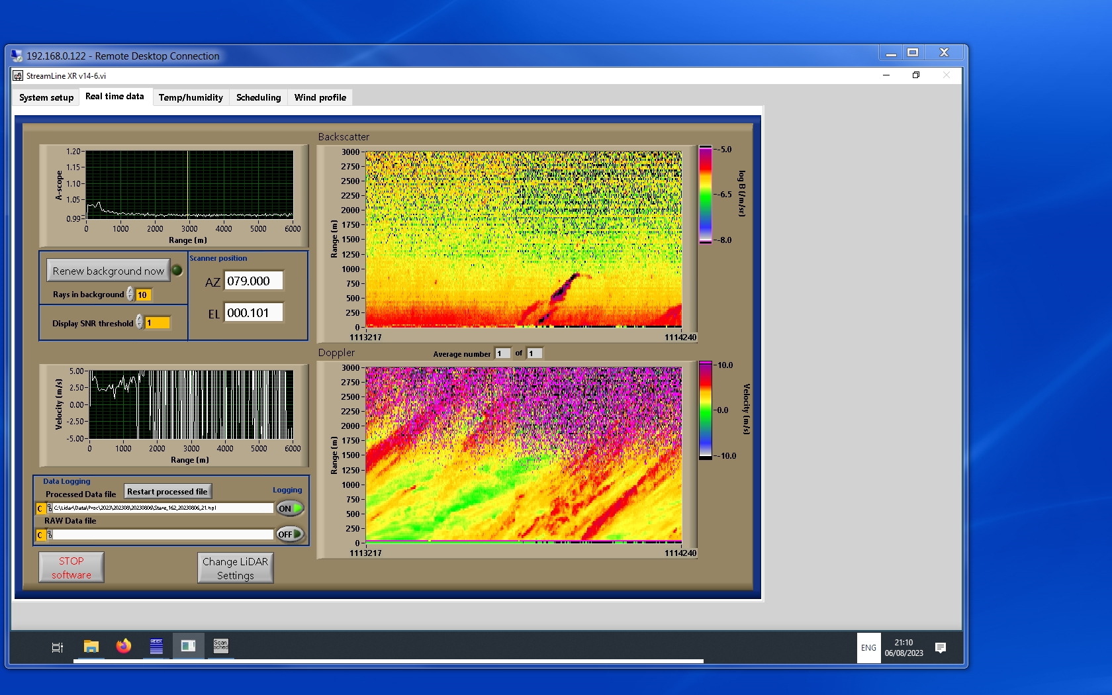Open the Scan sched taskbar app
Screen dimensions: 1112x695
pyautogui.click(x=220, y=647)
